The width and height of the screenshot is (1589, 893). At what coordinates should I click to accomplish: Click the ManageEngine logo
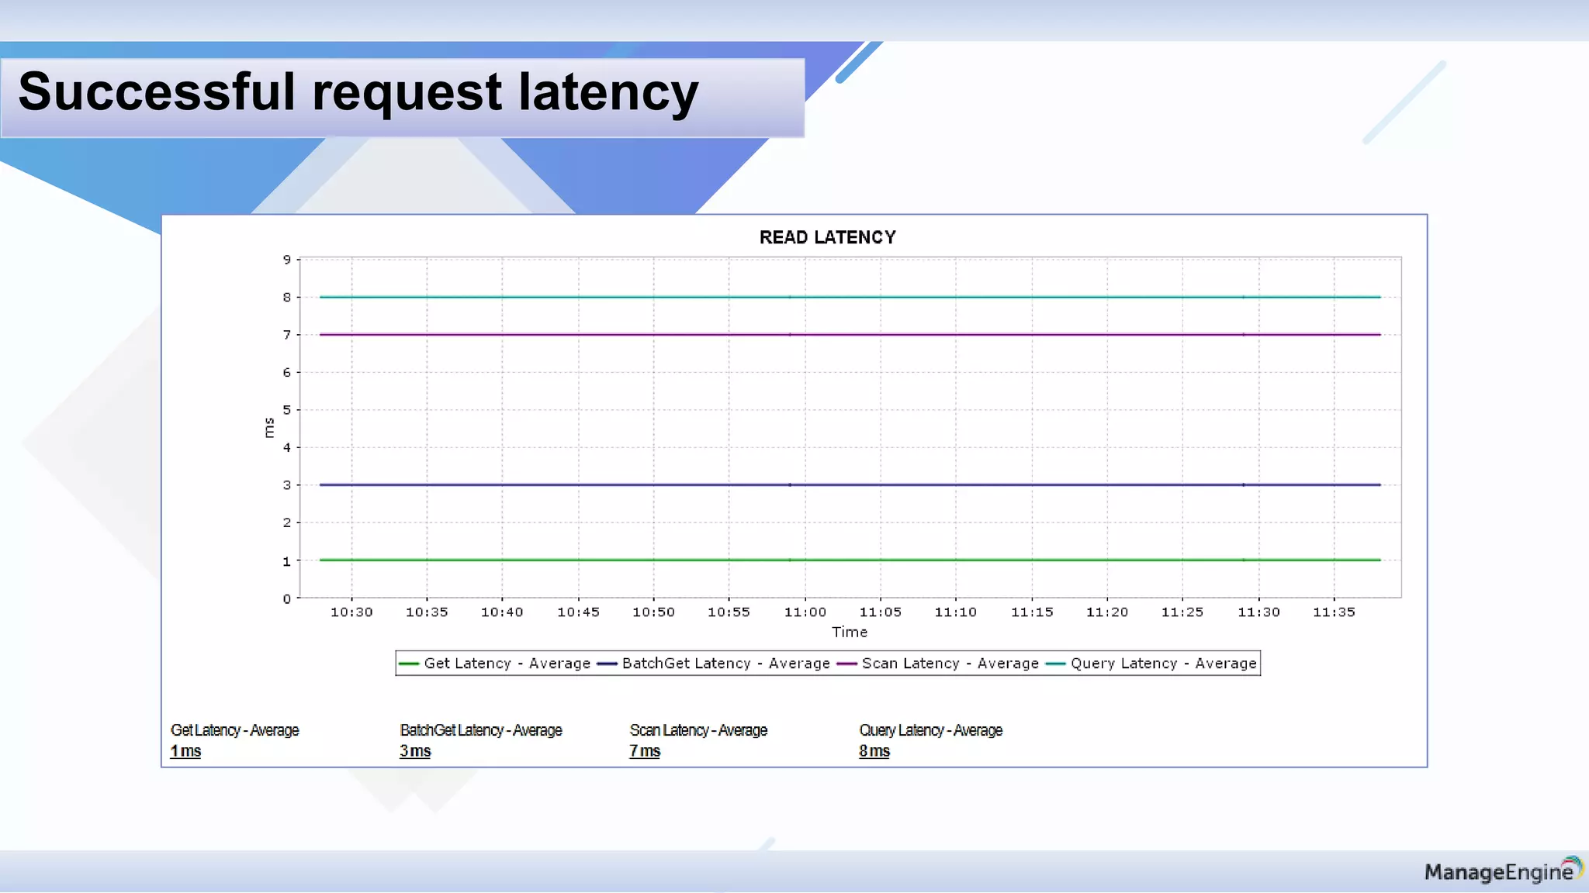click(x=1503, y=871)
